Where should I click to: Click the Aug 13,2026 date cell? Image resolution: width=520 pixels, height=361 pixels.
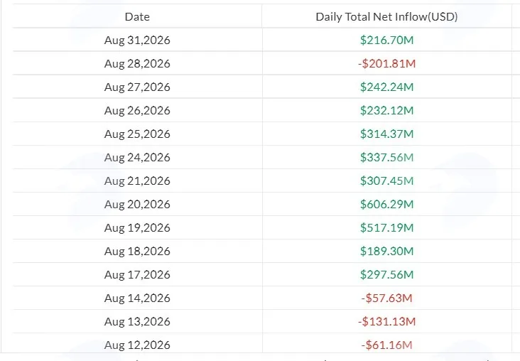coord(137,321)
